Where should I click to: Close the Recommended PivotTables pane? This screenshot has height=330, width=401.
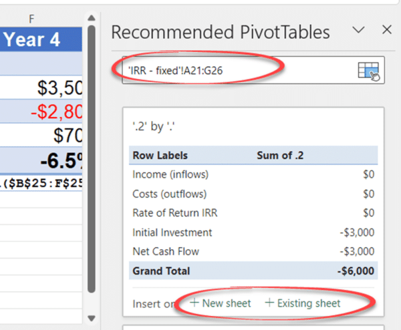pos(386,29)
